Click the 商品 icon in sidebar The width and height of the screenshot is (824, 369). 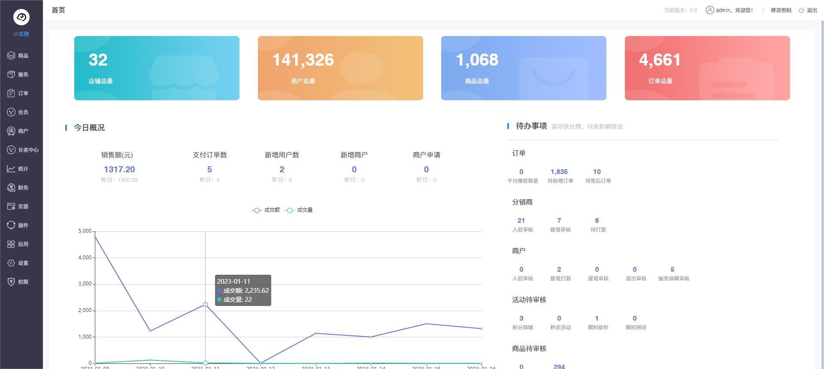click(x=11, y=56)
